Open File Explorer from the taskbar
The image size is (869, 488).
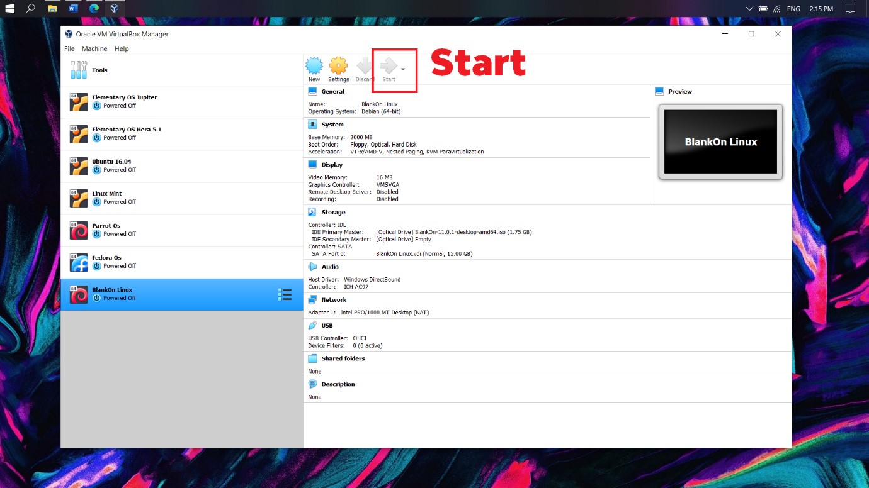point(53,9)
